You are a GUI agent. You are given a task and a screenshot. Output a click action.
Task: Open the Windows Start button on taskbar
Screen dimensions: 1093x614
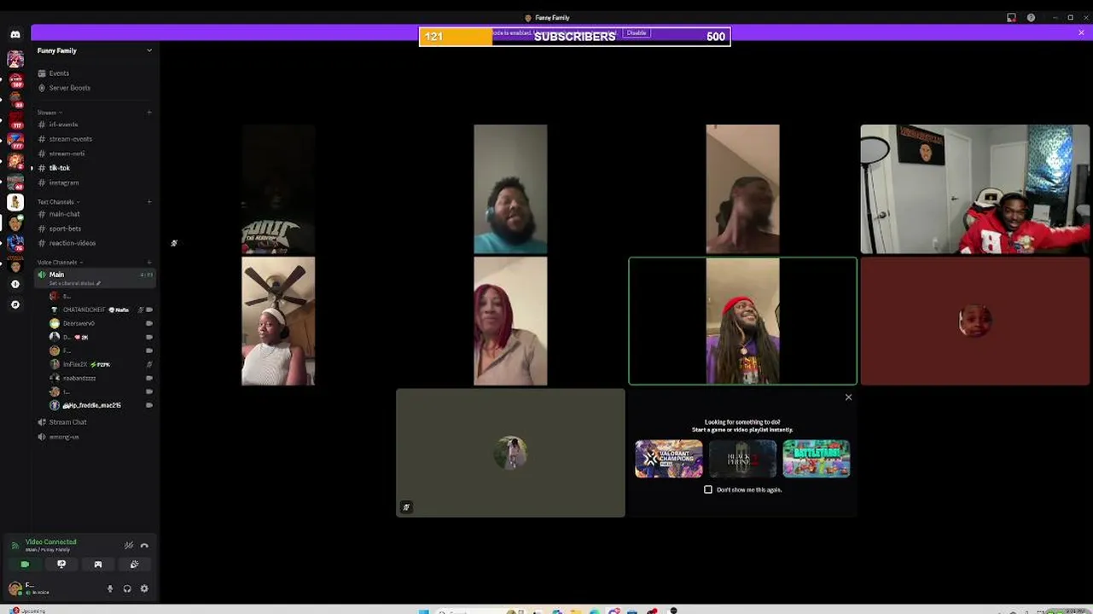pos(423,611)
